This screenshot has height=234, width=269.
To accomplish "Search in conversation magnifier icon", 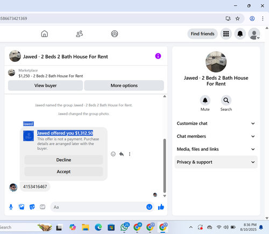I will click(x=226, y=101).
